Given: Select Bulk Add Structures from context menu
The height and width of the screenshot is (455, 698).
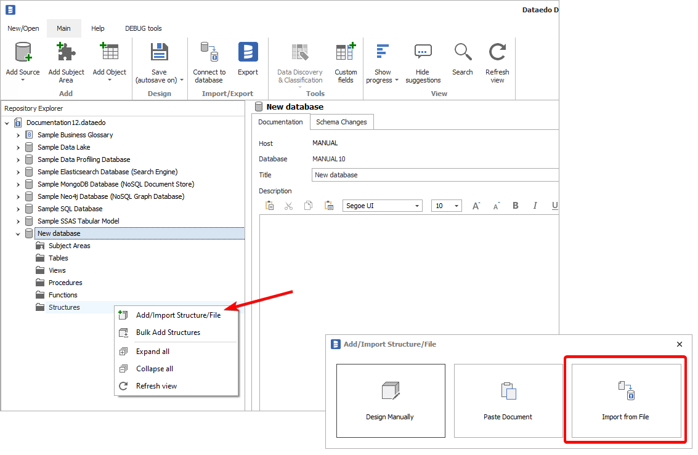Looking at the screenshot, I should (x=168, y=332).
